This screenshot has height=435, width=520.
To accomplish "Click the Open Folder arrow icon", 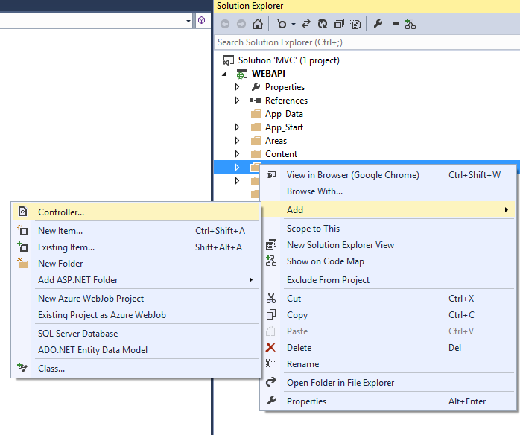I will point(271,382).
